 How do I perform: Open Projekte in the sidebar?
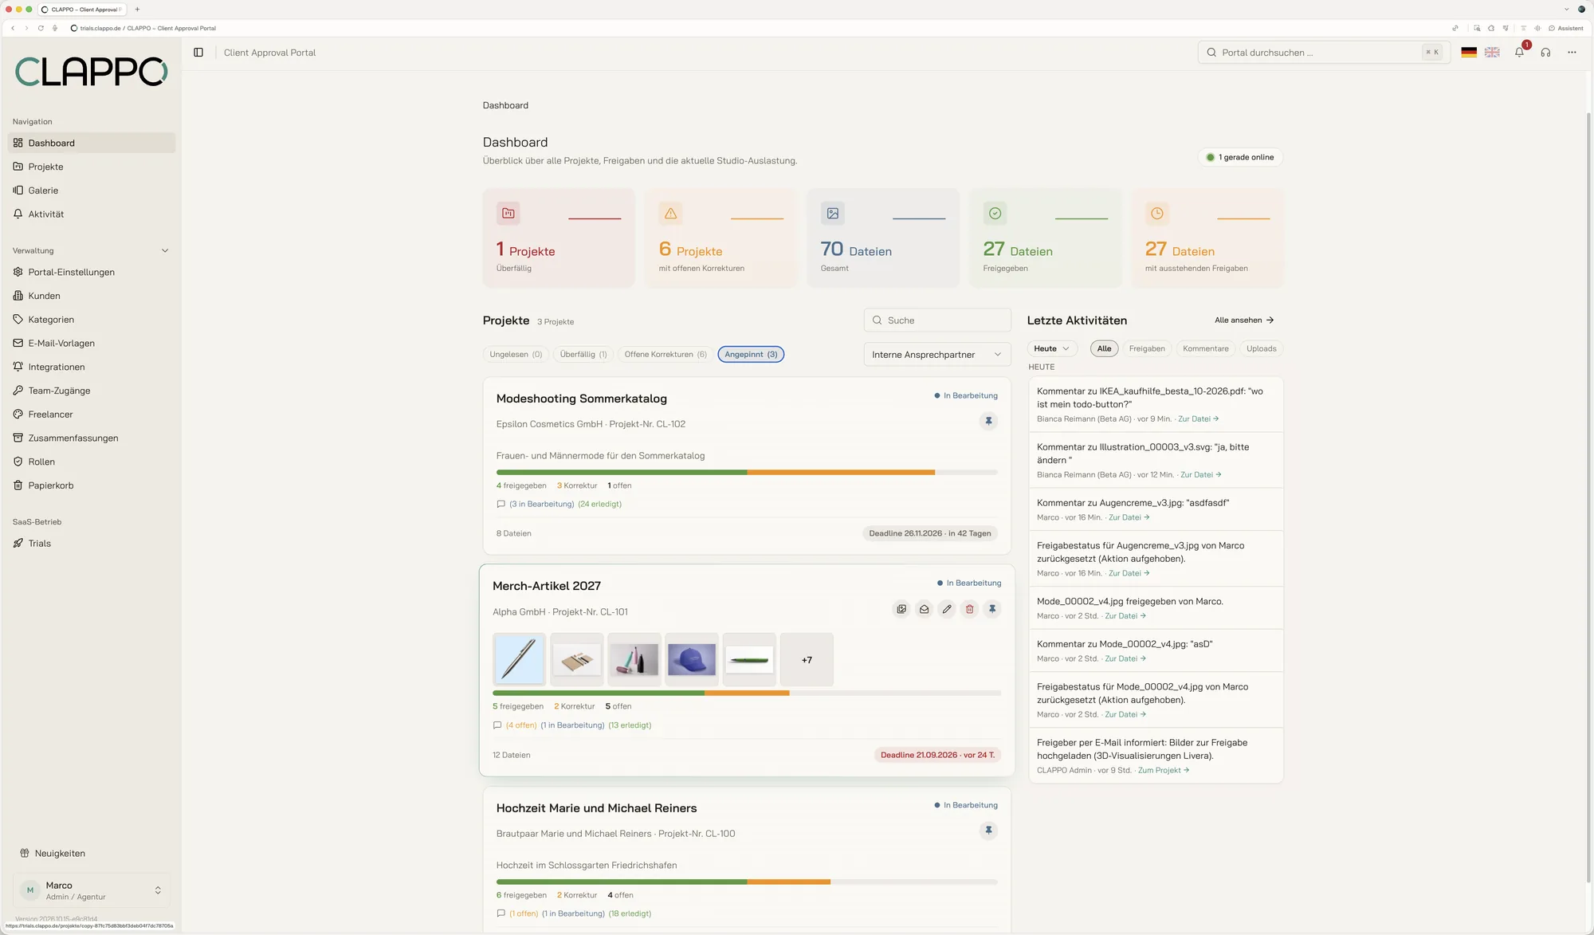point(92,167)
